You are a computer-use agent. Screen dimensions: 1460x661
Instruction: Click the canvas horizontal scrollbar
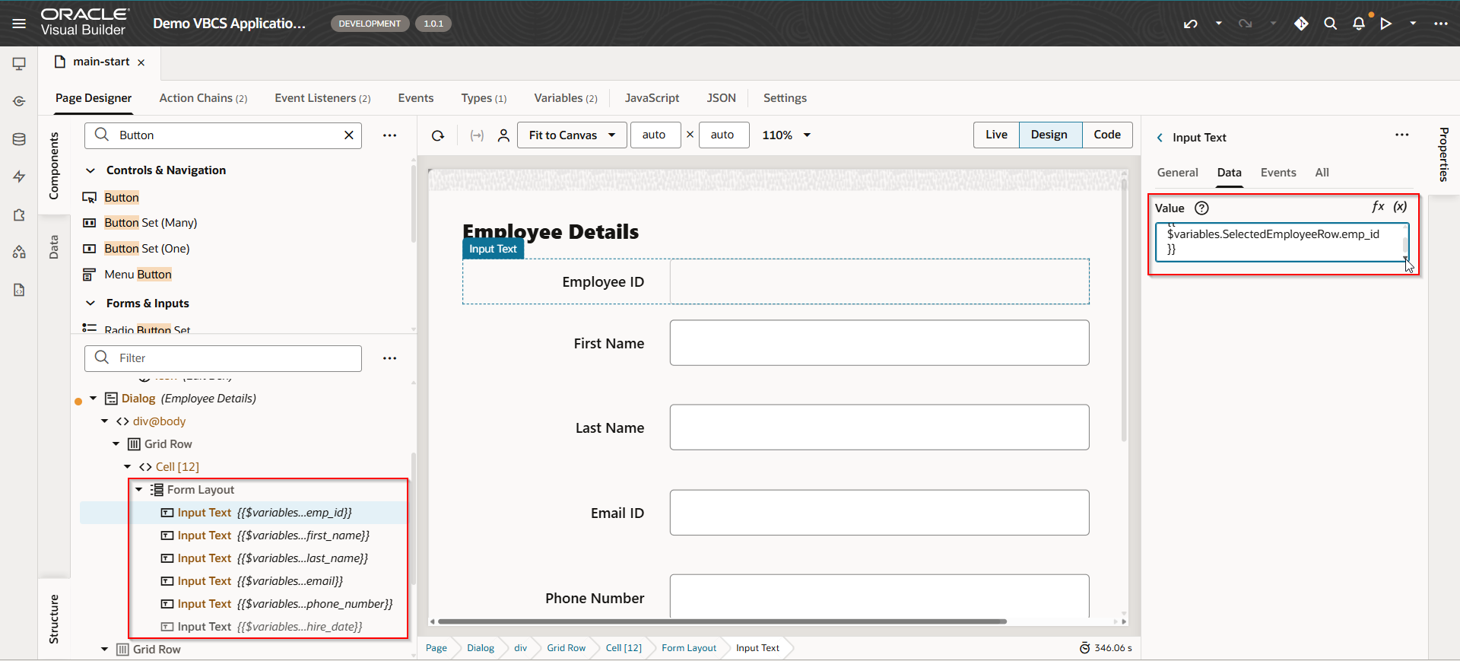(722, 621)
